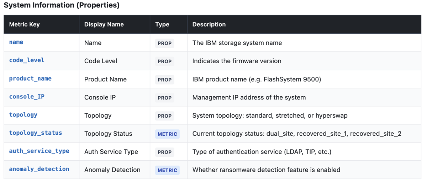This screenshot has height=183, width=427.
Task: Select the 'Topology' display name cell
Action: [x=98, y=115]
